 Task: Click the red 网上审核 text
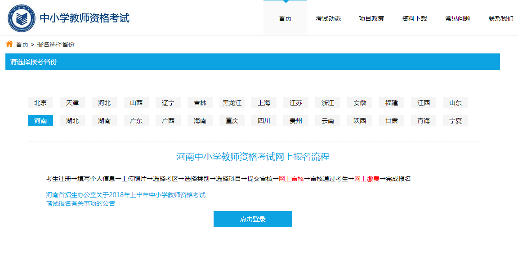[x=291, y=179]
